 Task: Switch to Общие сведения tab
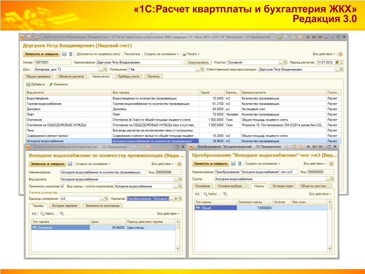38,76
